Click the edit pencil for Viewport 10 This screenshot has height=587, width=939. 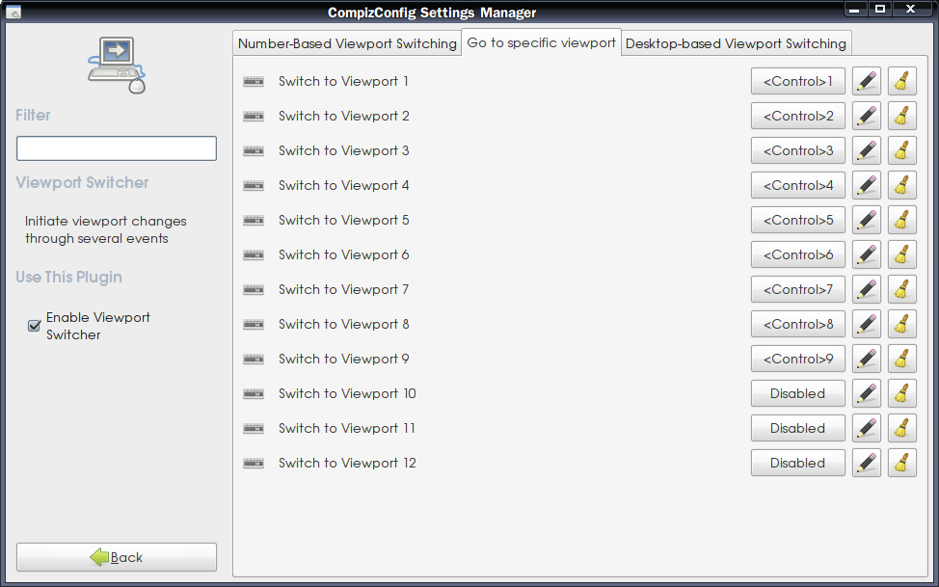coord(867,394)
